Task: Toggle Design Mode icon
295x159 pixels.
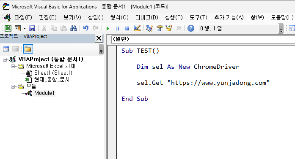Action: 137,28
